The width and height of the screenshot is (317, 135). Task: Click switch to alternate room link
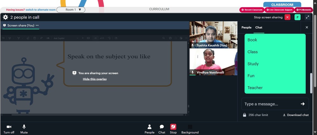41,10
